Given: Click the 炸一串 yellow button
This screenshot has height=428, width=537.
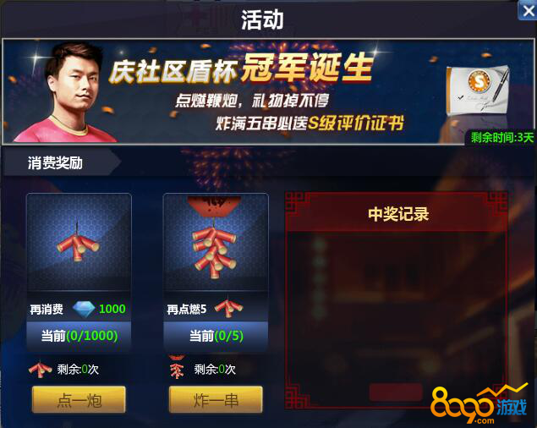Looking at the screenshot, I should (216, 399).
